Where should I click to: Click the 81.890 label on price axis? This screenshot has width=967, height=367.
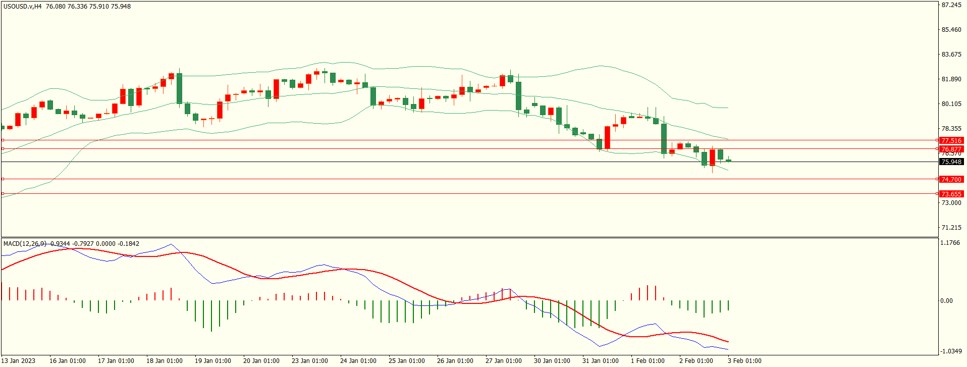click(951, 79)
